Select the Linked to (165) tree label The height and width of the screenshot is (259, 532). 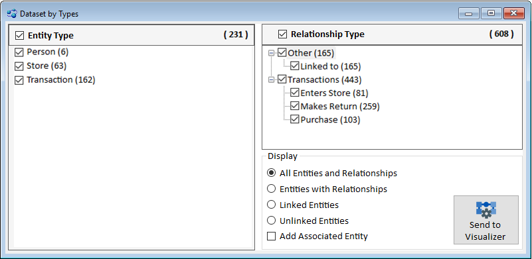(331, 66)
